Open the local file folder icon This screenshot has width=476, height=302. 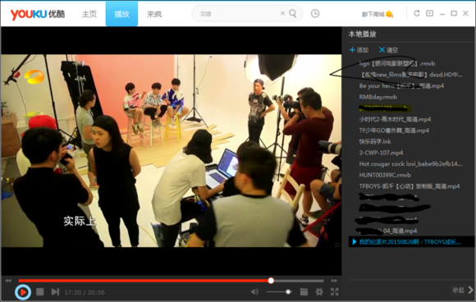[304, 292]
